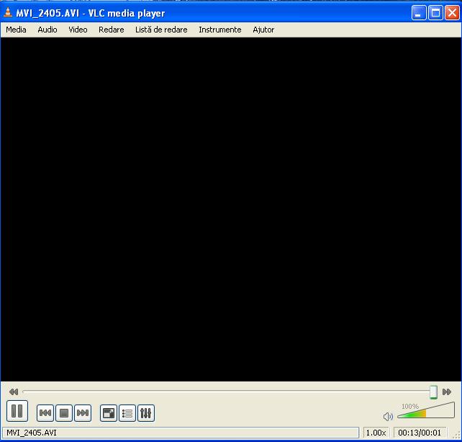Open the Instrumente menu
462x442 pixels.
220,30
